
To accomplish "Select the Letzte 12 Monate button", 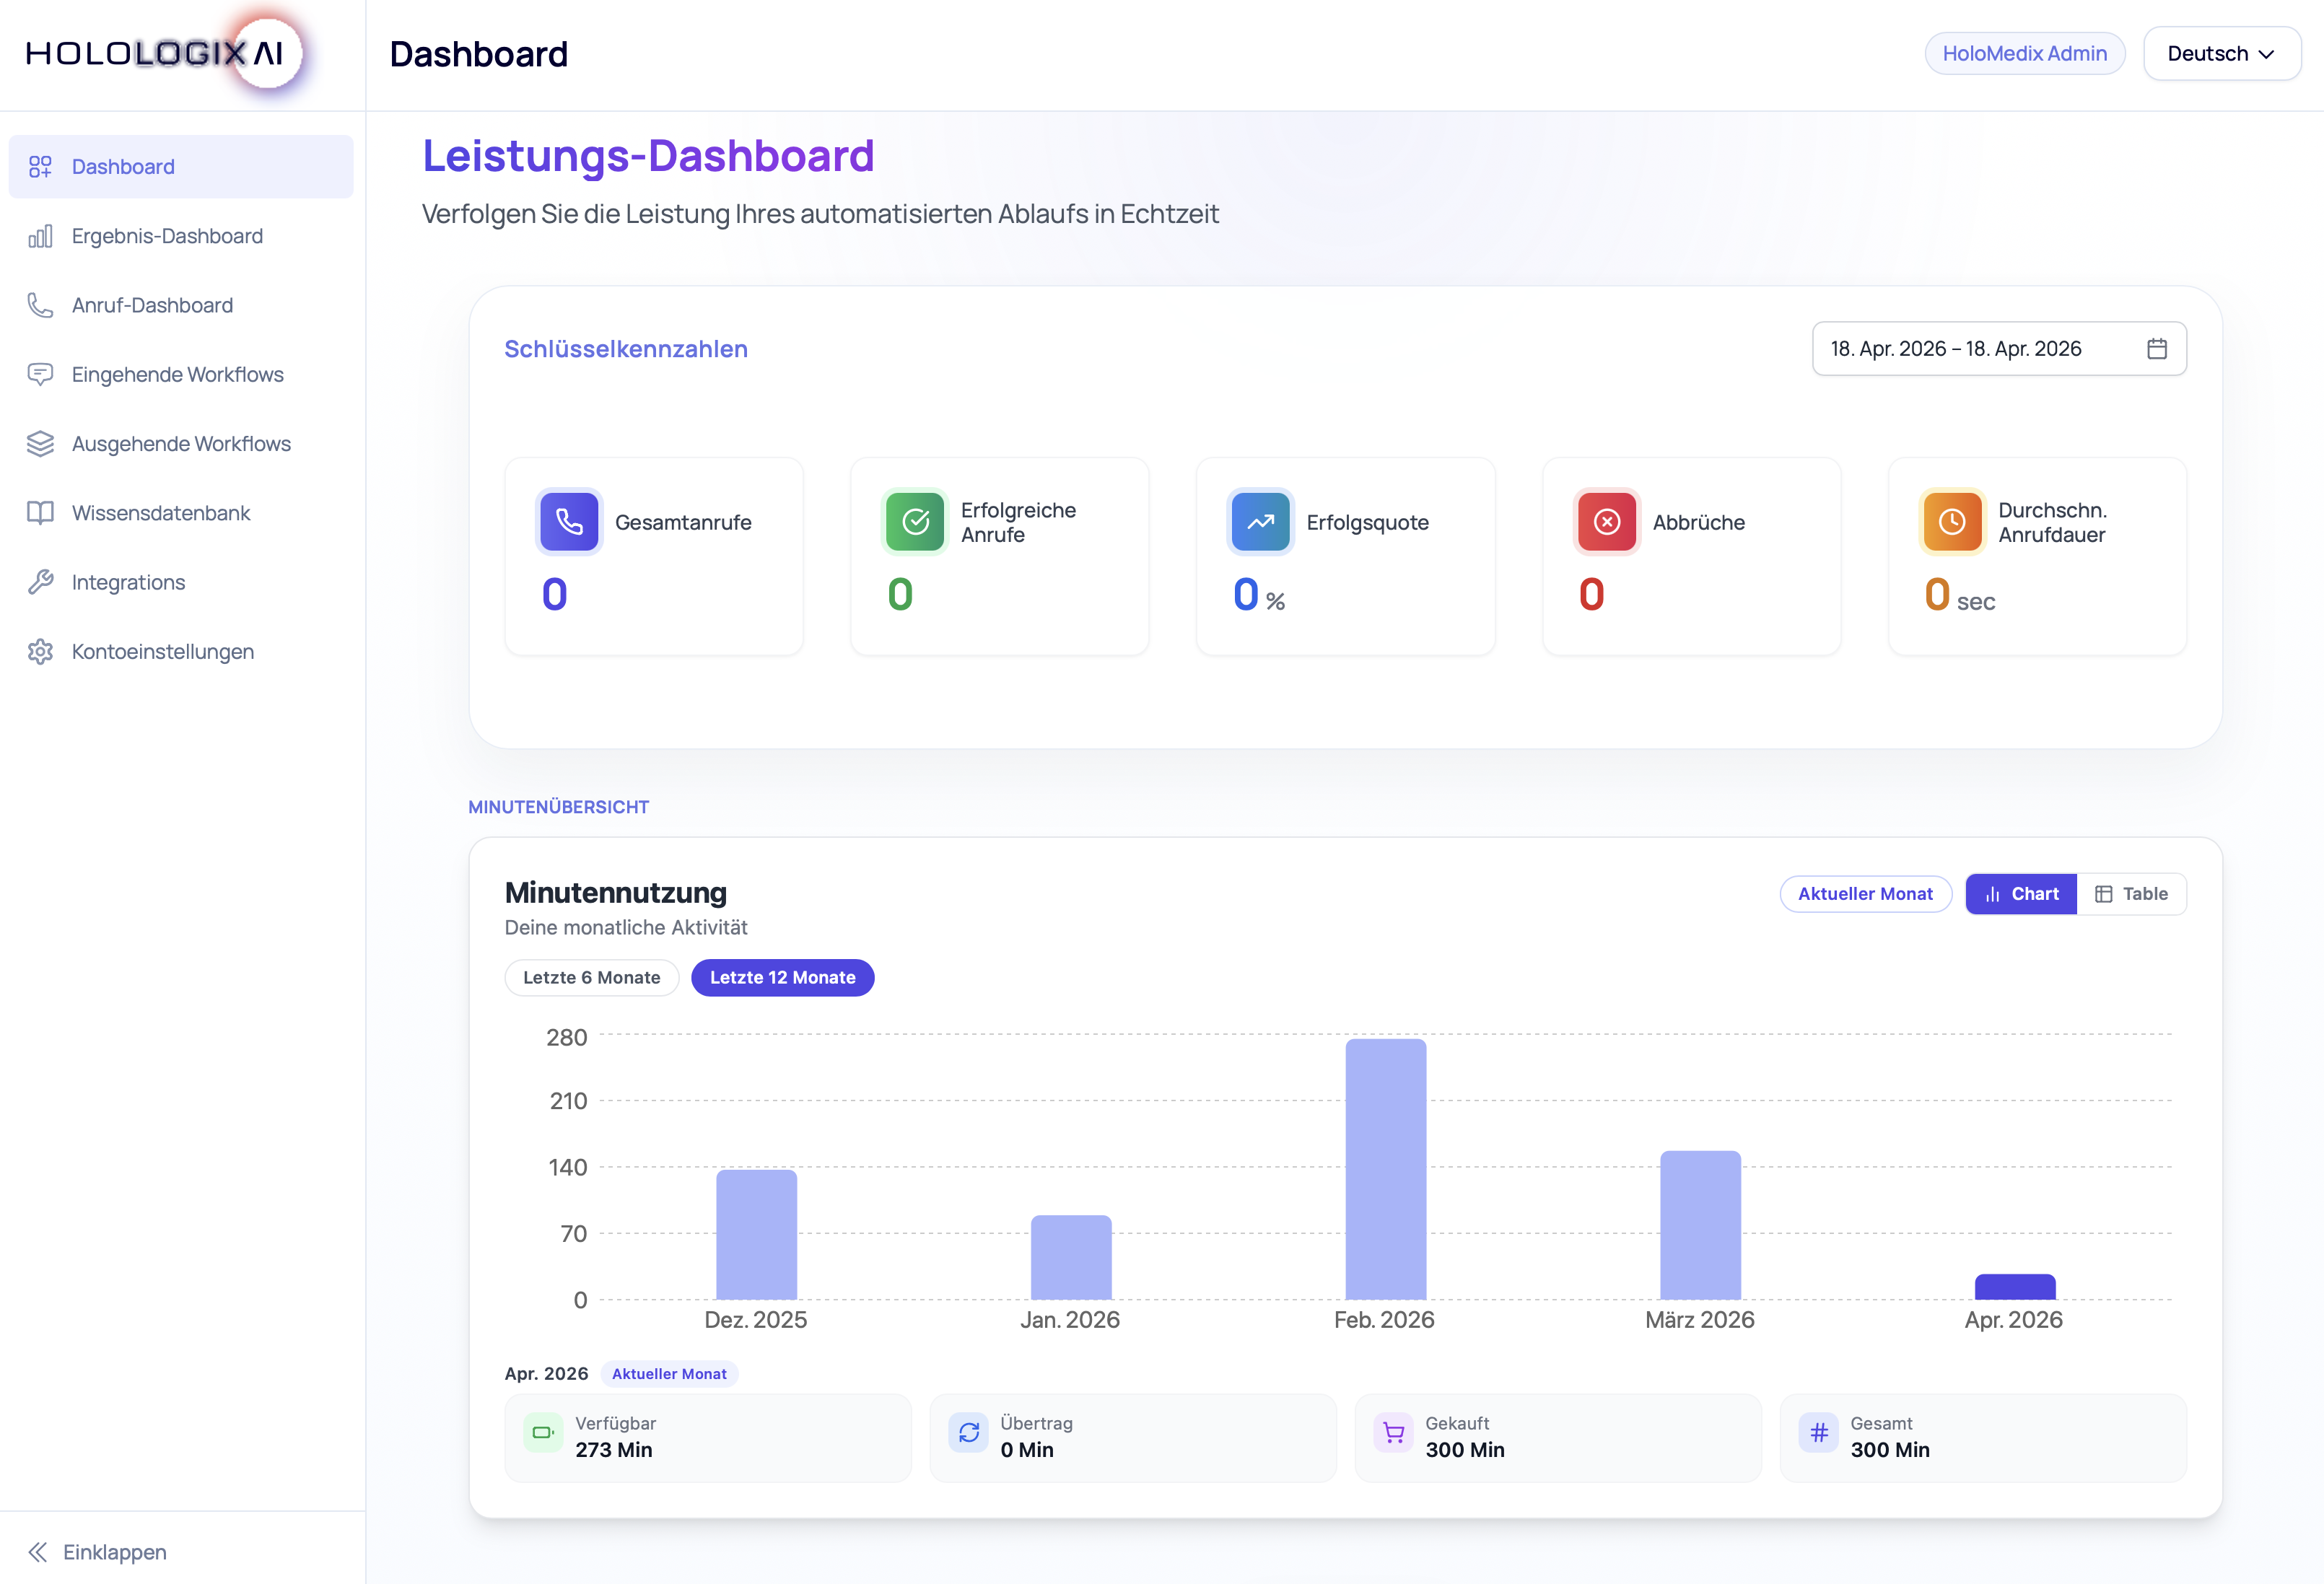I will point(782,977).
